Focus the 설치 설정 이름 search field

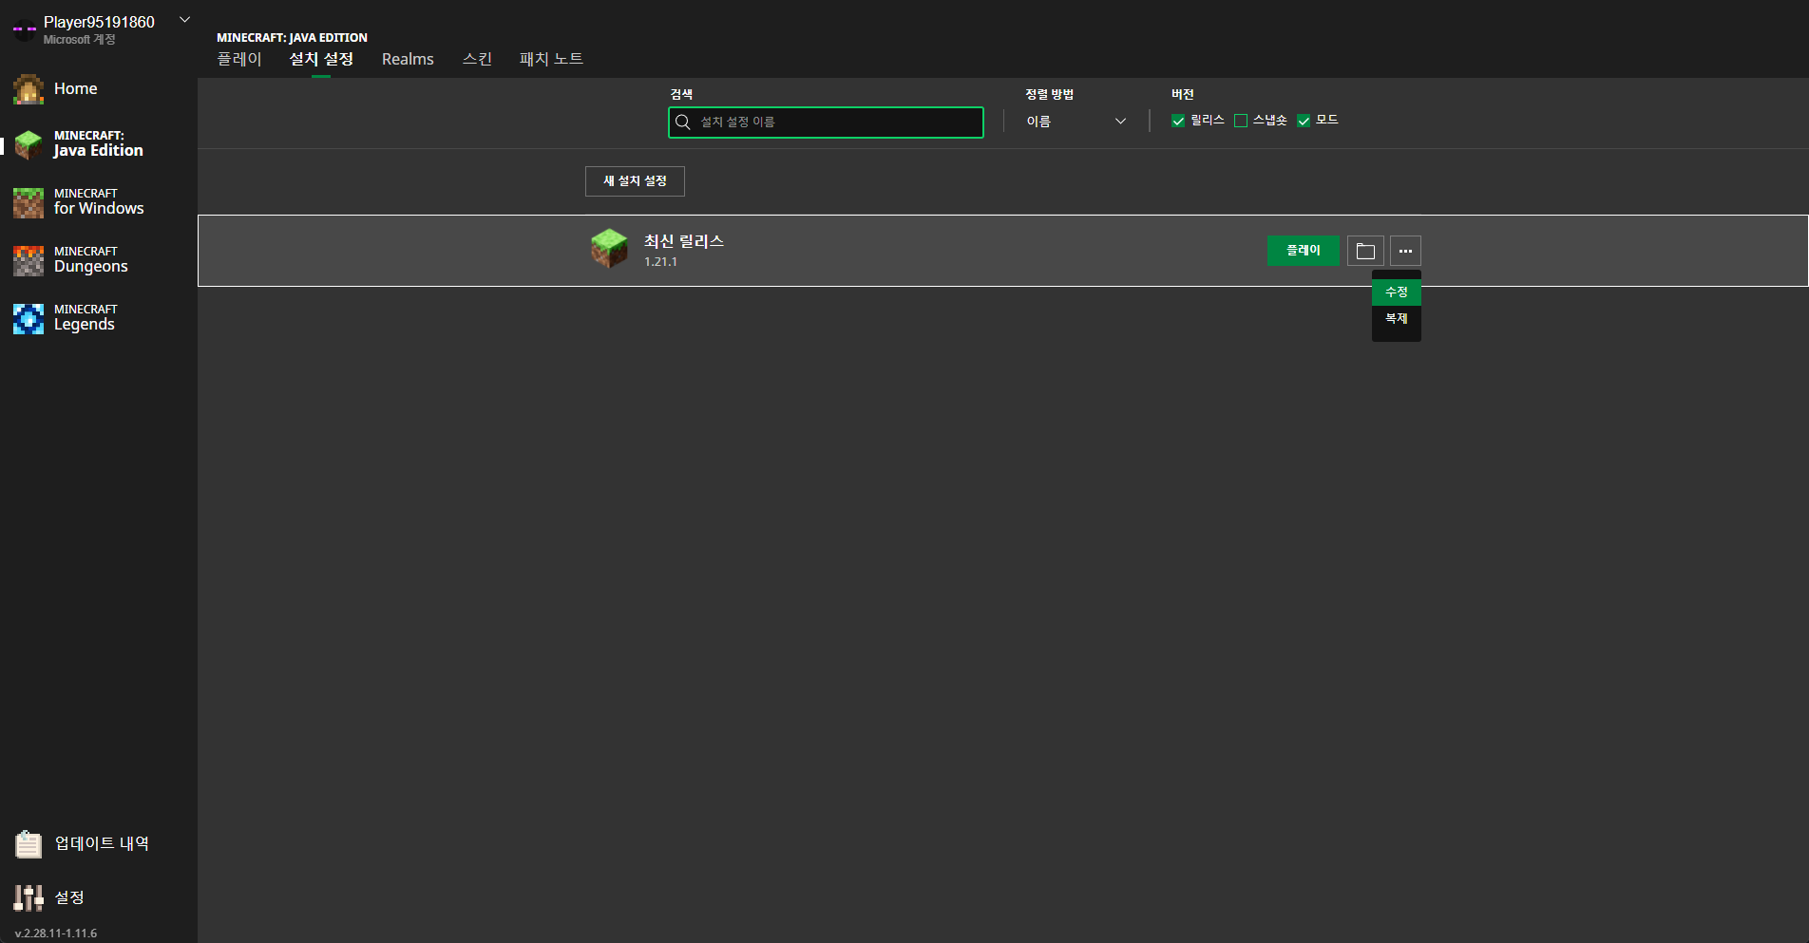[x=826, y=123]
